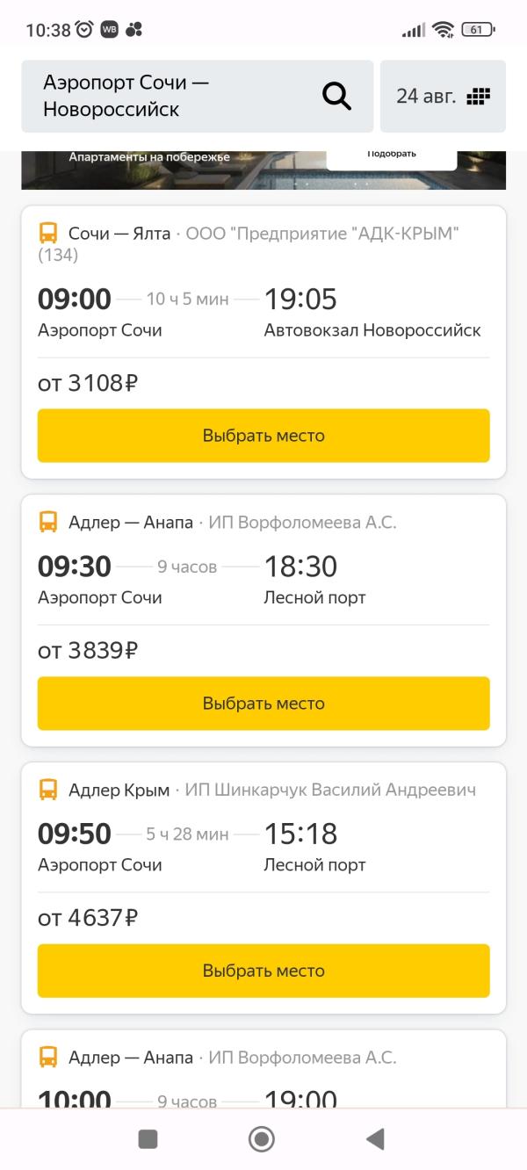Tap bus icon for Сочи — Ялта route
Image resolution: width=527 pixels, height=1170 pixels.
[48, 234]
